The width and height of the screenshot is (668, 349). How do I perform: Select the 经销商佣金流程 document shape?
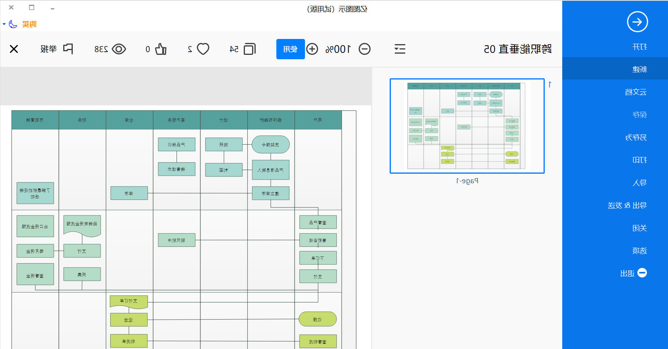82,226
